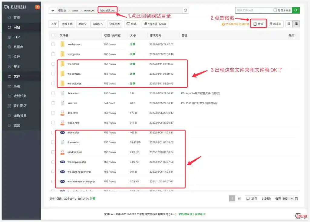The height and width of the screenshot is (222, 310).
Task: Click the back arrow in path bar
Action: point(53,10)
